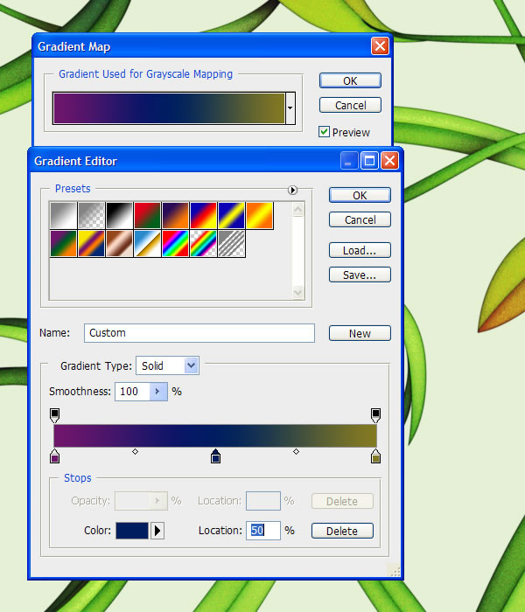The image size is (525, 612).
Task: Select the orange, yellow, orange gradient preset
Action: tap(260, 215)
